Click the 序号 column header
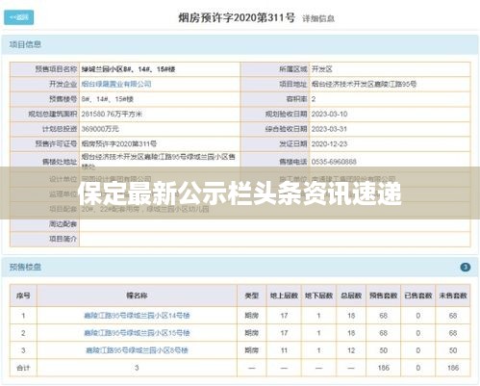 point(23,296)
